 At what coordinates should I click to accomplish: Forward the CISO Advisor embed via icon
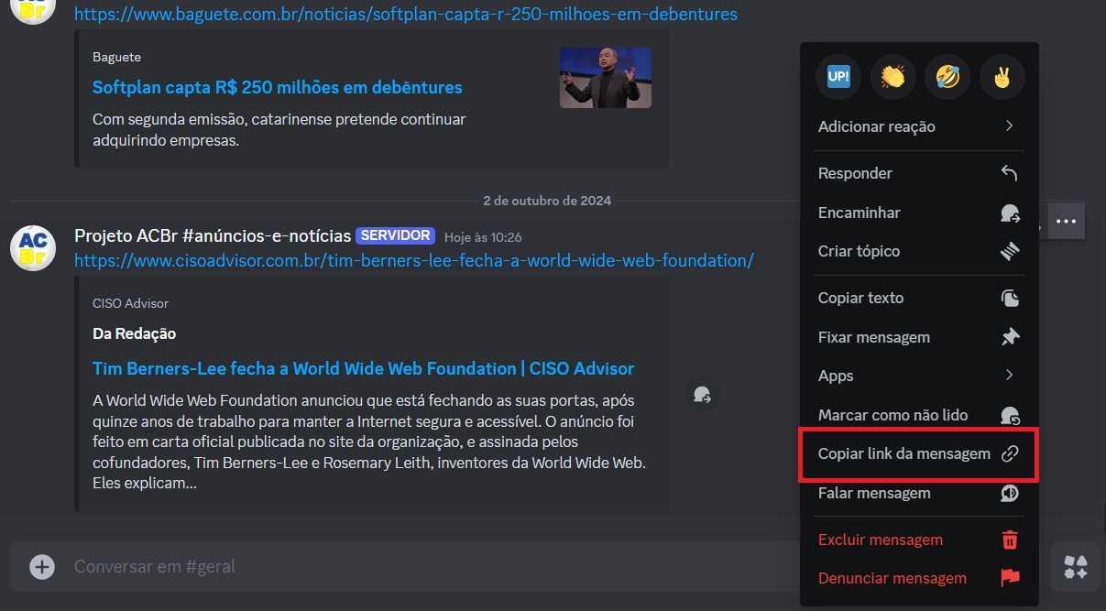pyautogui.click(x=702, y=395)
